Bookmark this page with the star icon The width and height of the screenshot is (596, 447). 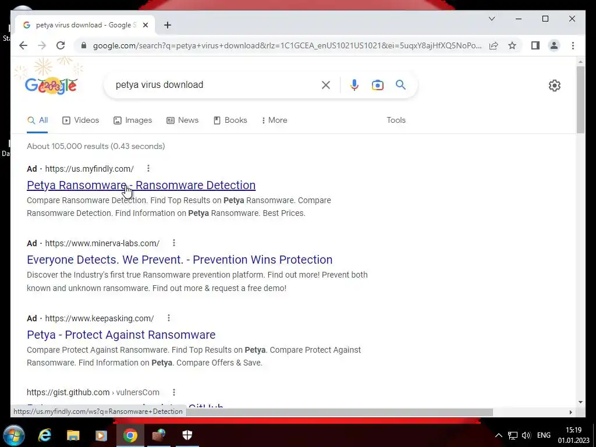[x=512, y=45]
